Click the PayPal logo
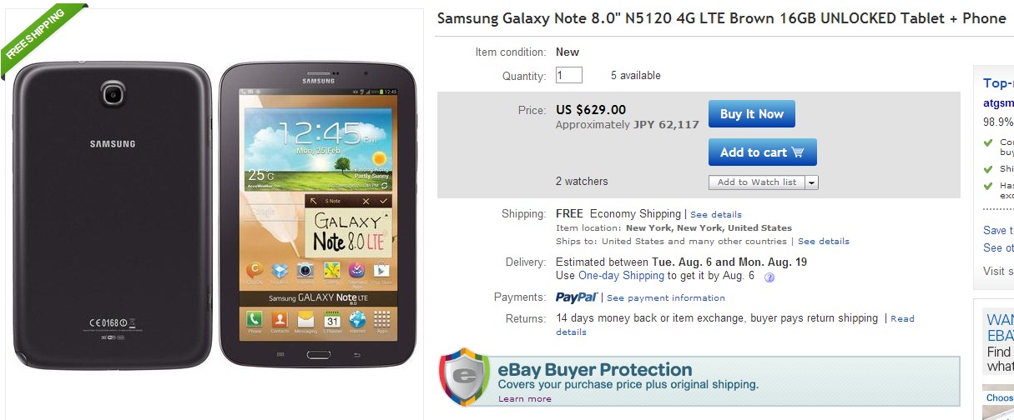1014x420 pixels. tap(577, 297)
